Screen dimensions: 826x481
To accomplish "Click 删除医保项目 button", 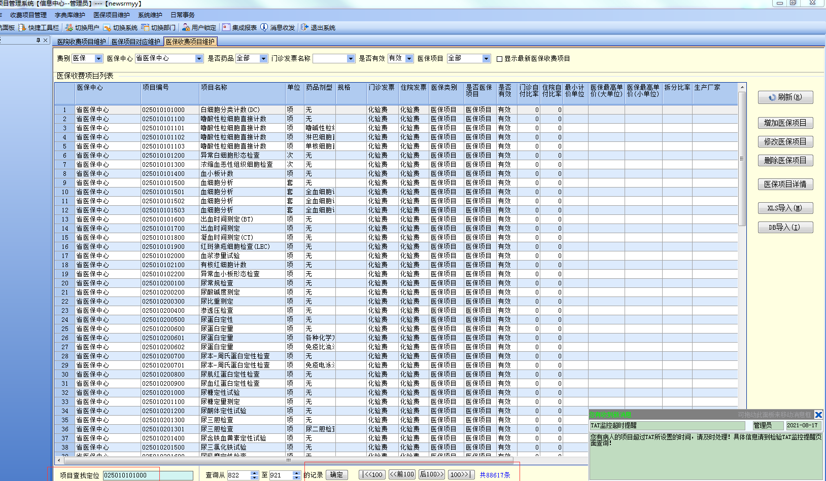I will (785, 161).
